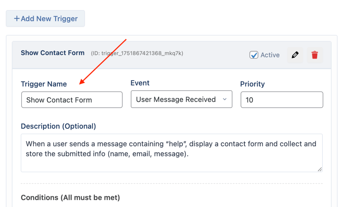
Task: Click the Priority field label
Action: point(252,84)
